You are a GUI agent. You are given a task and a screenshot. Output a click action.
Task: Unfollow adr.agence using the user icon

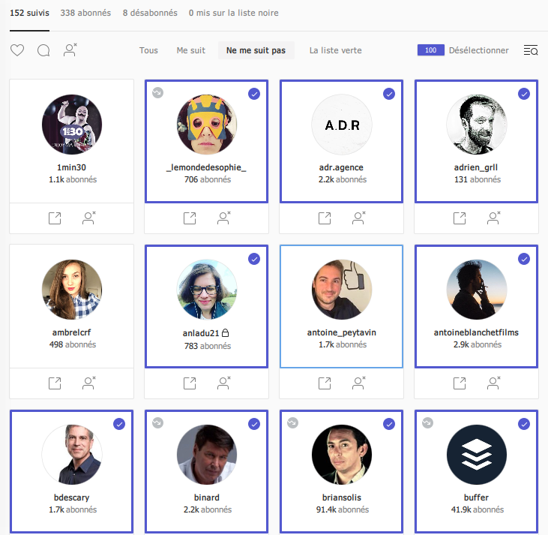point(359,218)
